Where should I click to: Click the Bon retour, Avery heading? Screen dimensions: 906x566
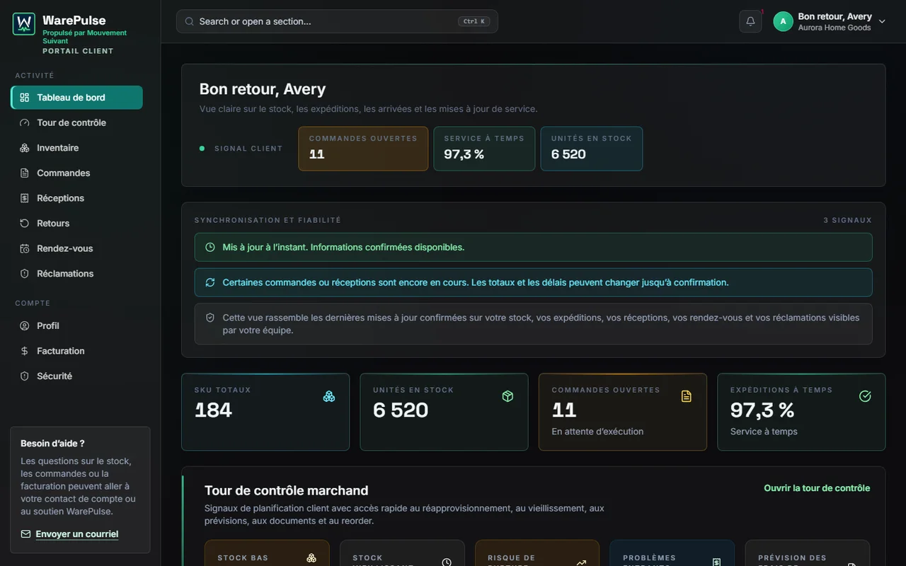263,89
